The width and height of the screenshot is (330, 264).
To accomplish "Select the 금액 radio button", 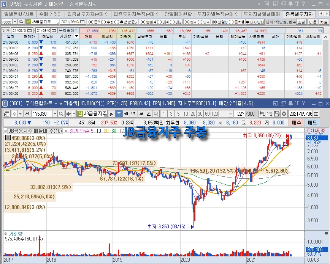I will pos(91,22).
